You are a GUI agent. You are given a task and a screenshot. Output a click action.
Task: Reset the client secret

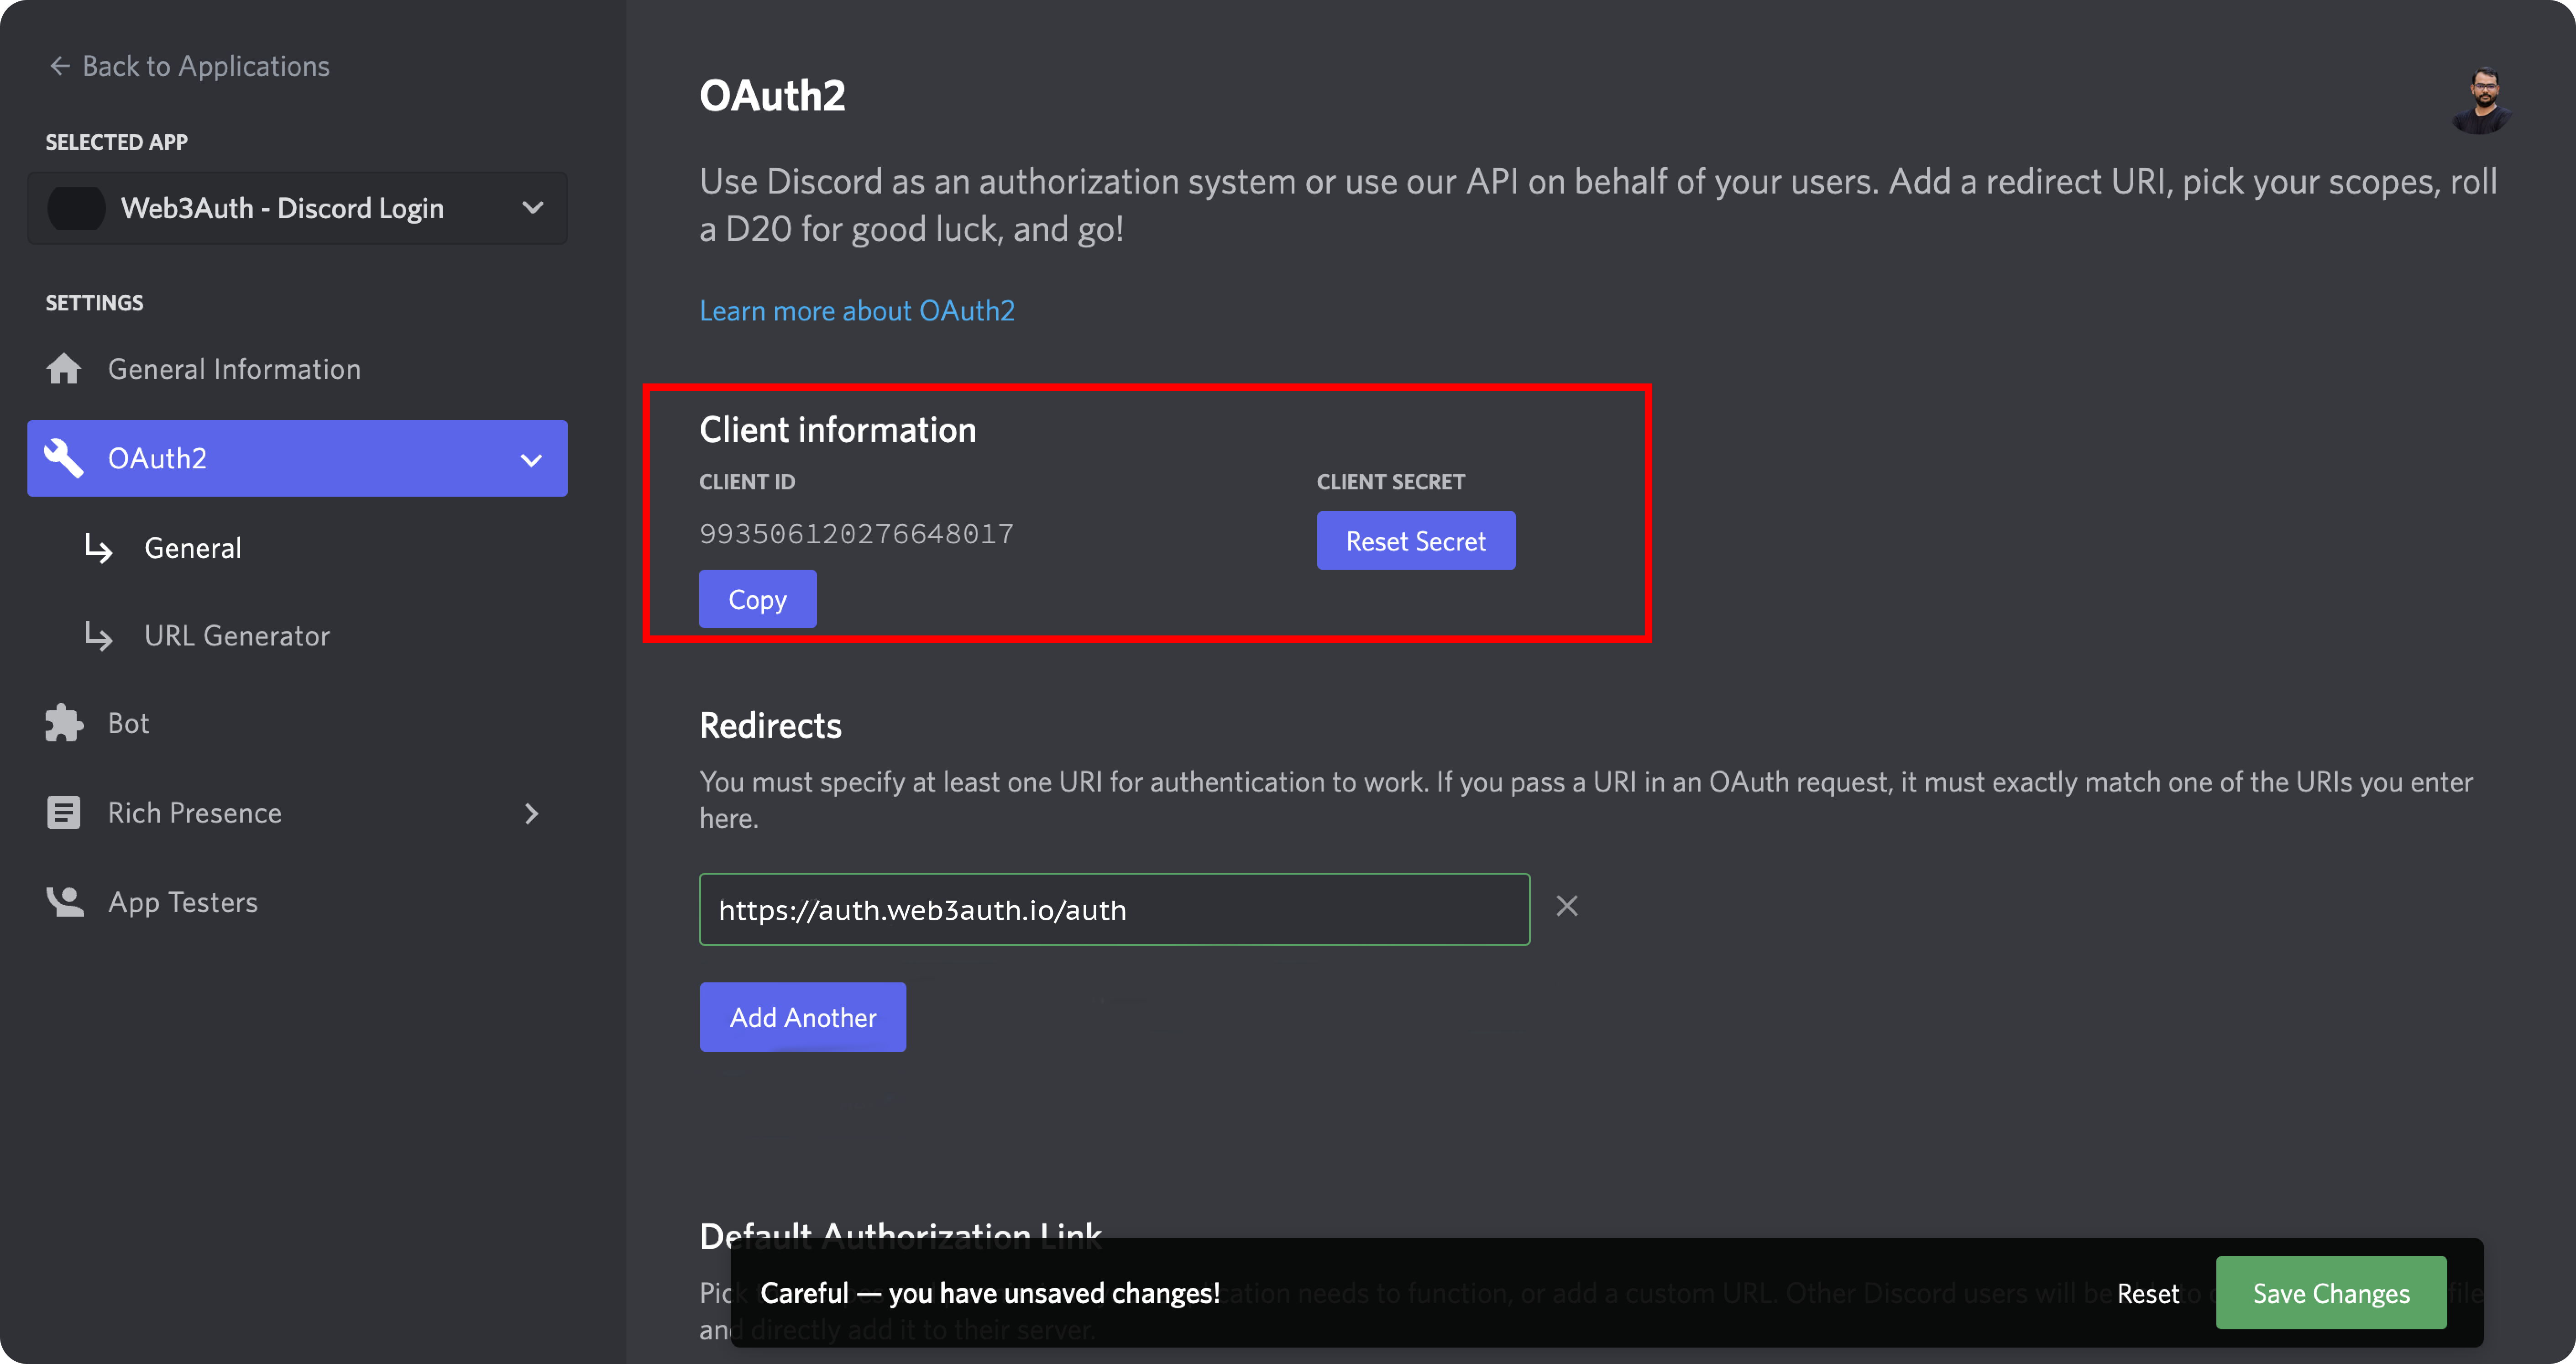coord(1415,540)
